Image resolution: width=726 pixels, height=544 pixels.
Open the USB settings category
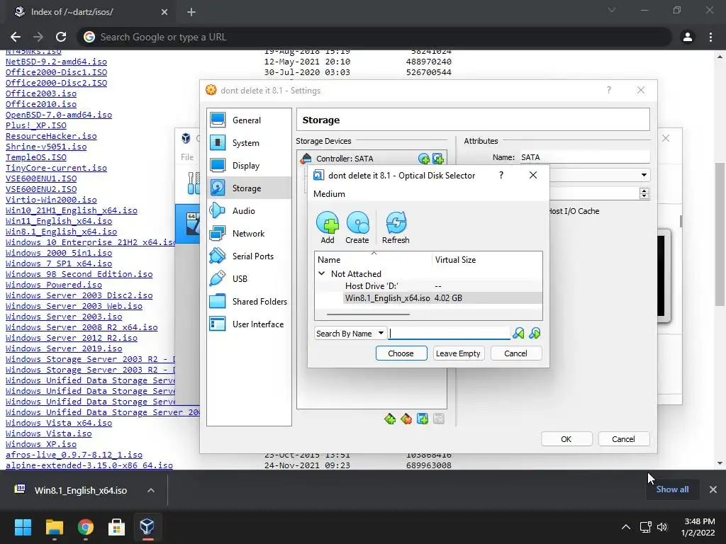[x=249, y=279]
